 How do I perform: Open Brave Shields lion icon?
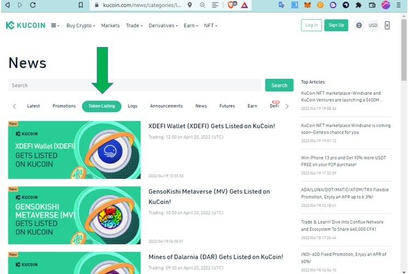point(231,5)
